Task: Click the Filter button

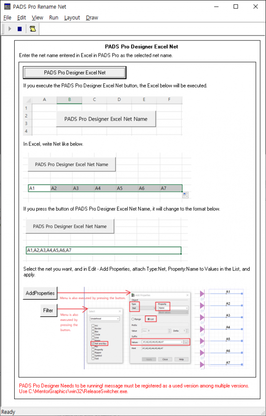Action: click(x=48, y=310)
